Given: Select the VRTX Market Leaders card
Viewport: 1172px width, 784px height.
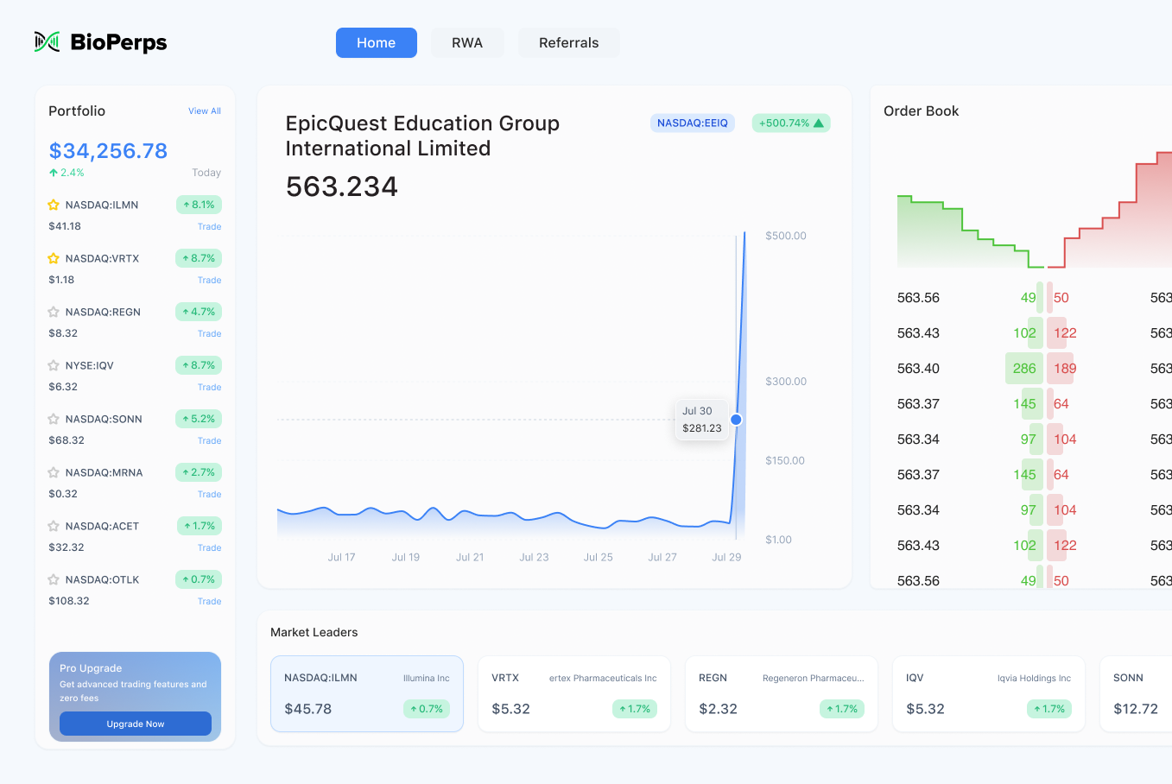Looking at the screenshot, I should 574,693.
